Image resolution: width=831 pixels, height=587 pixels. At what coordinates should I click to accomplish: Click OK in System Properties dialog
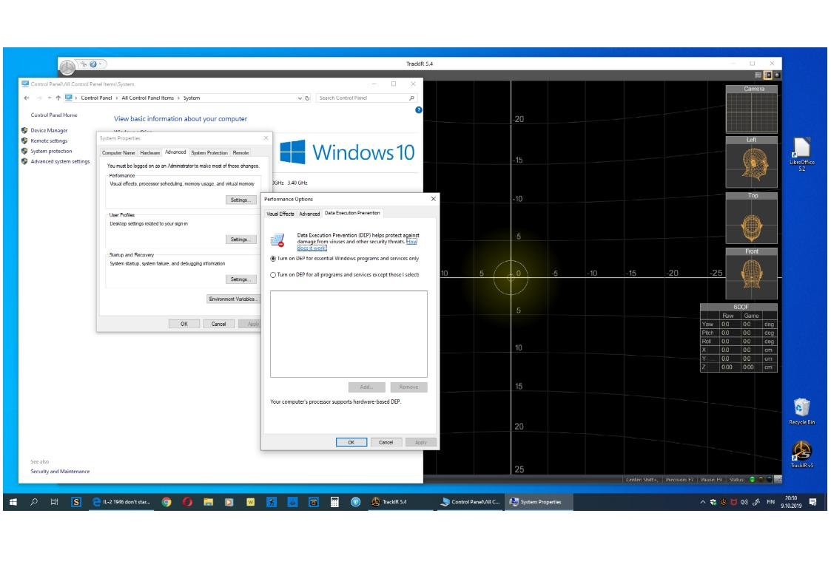pos(184,324)
